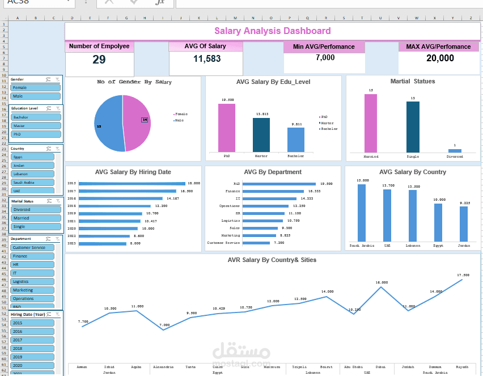This screenshot has height=376, width=483.
Task: Click the Select All corner of the worksheet grid
Action: click(x=4, y=18)
